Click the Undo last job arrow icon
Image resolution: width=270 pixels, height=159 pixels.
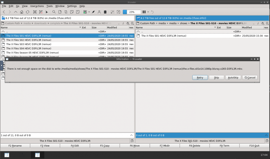click(x=152, y=12)
